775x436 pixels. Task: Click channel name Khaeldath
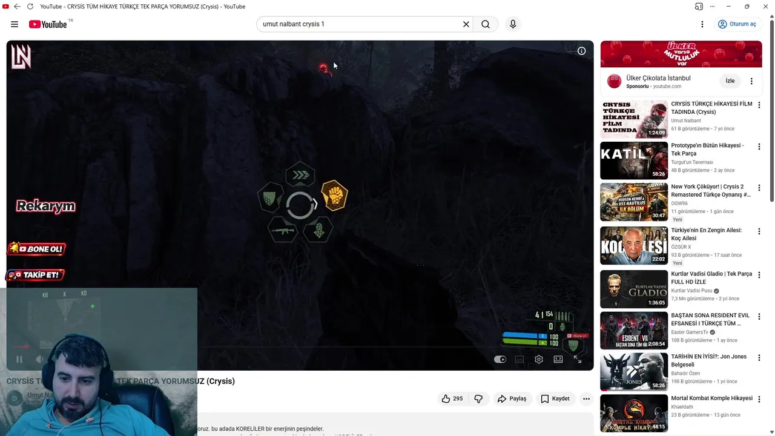(684, 407)
